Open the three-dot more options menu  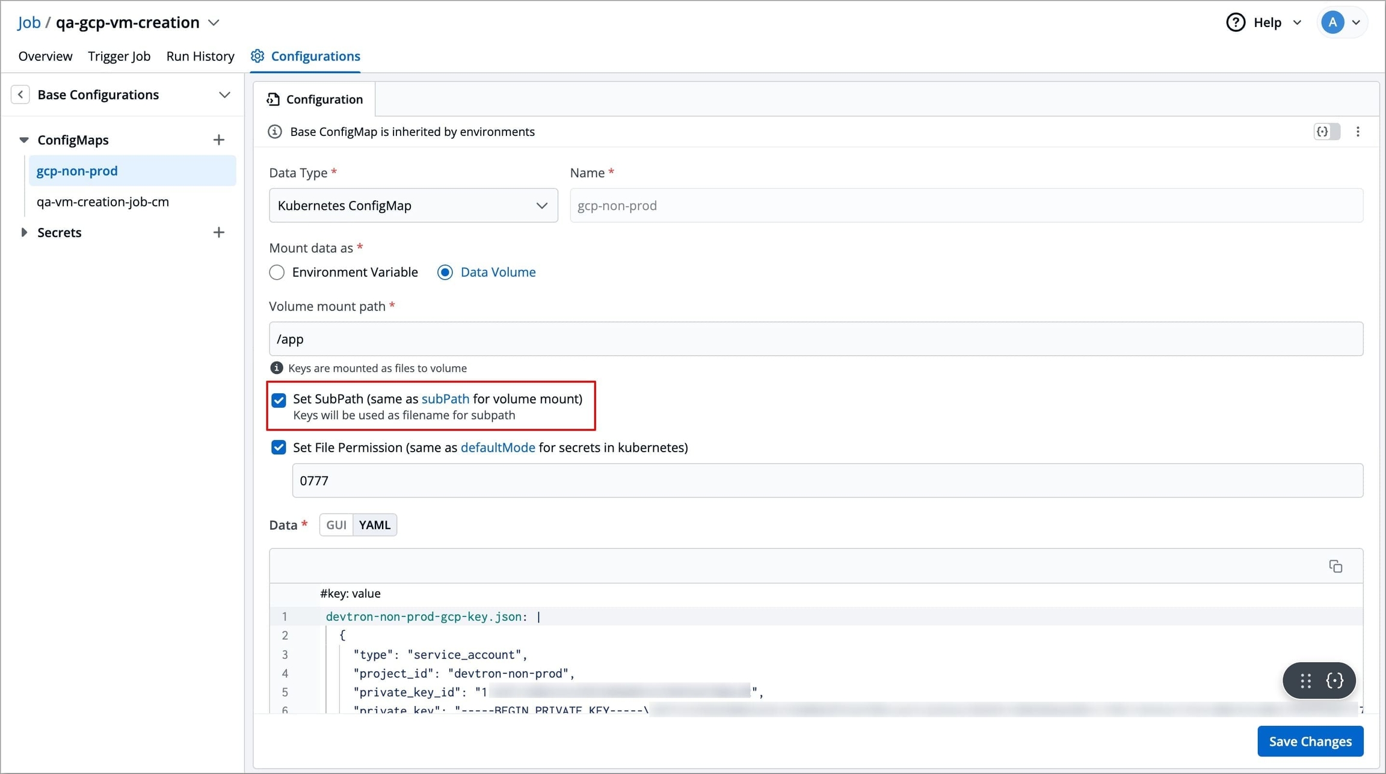point(1358,132)
